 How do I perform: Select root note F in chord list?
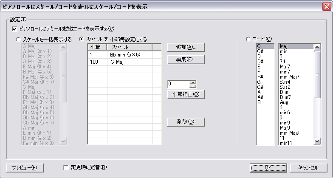(x=265, y=72)
